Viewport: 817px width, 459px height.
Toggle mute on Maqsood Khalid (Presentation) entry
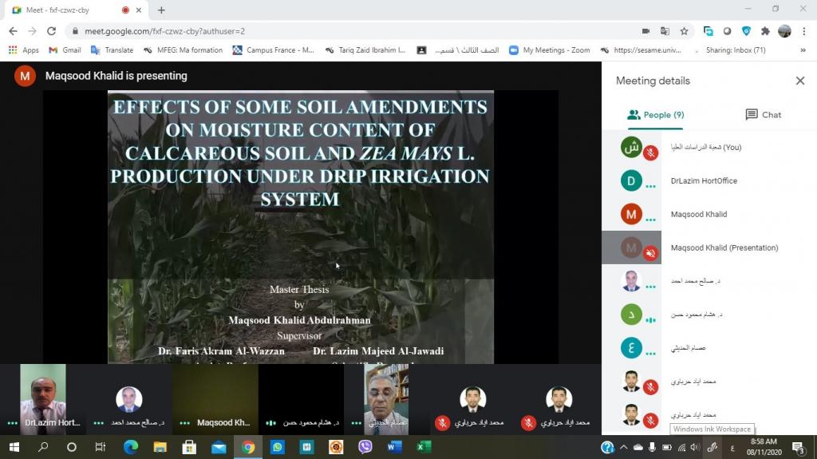[651, 254]
